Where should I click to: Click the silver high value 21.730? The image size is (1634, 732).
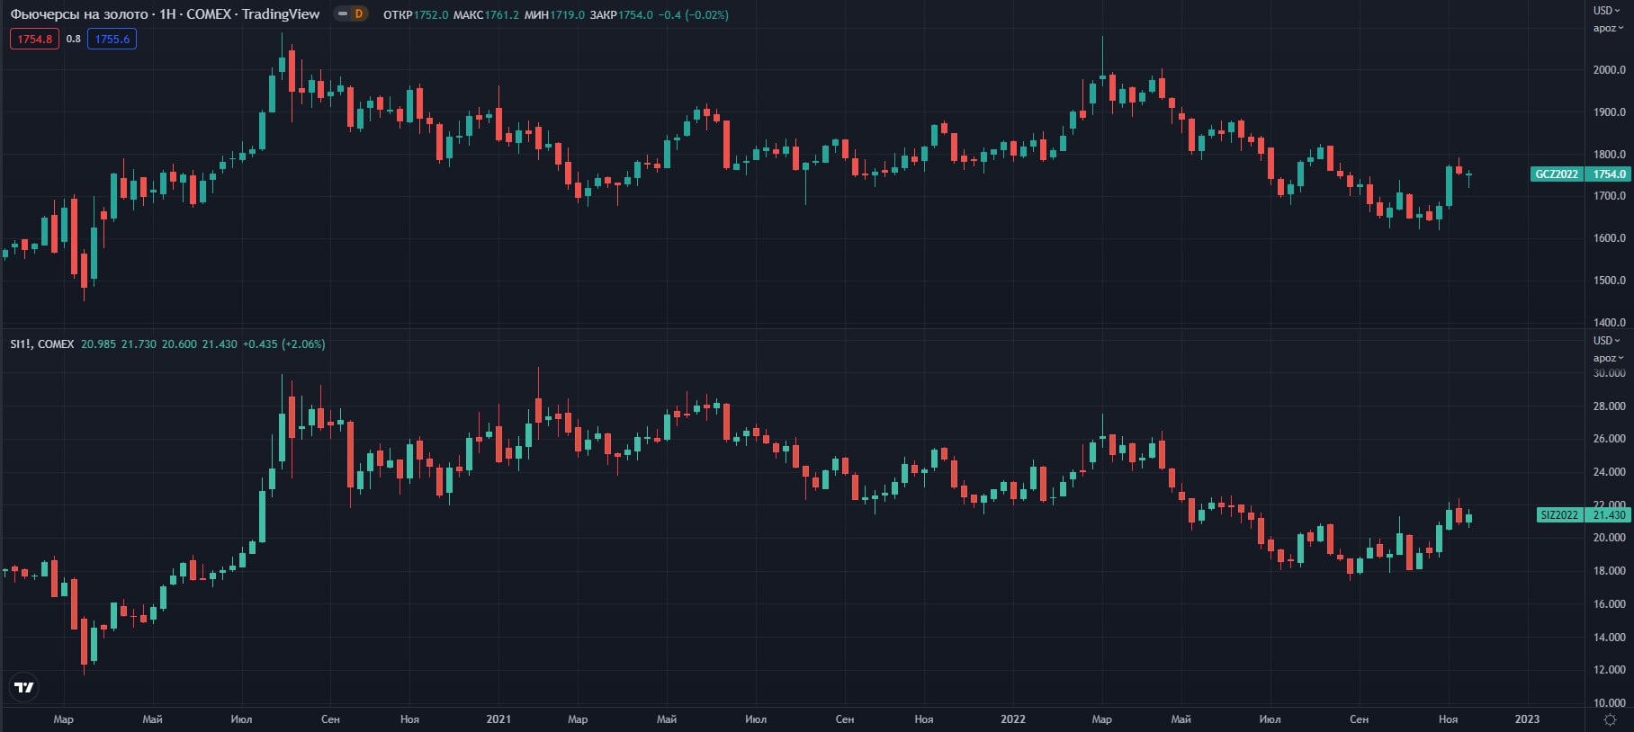[139, 344]
